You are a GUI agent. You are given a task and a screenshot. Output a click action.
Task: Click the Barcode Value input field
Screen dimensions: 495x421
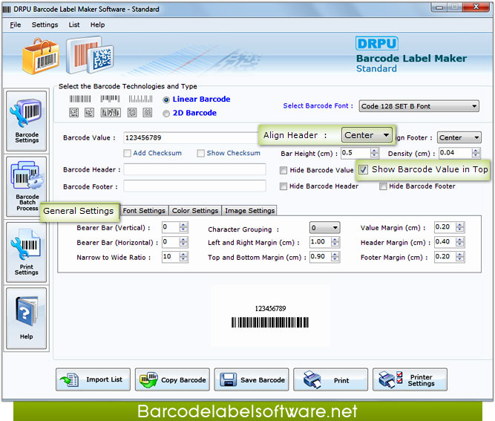click(x=192, y=137)
